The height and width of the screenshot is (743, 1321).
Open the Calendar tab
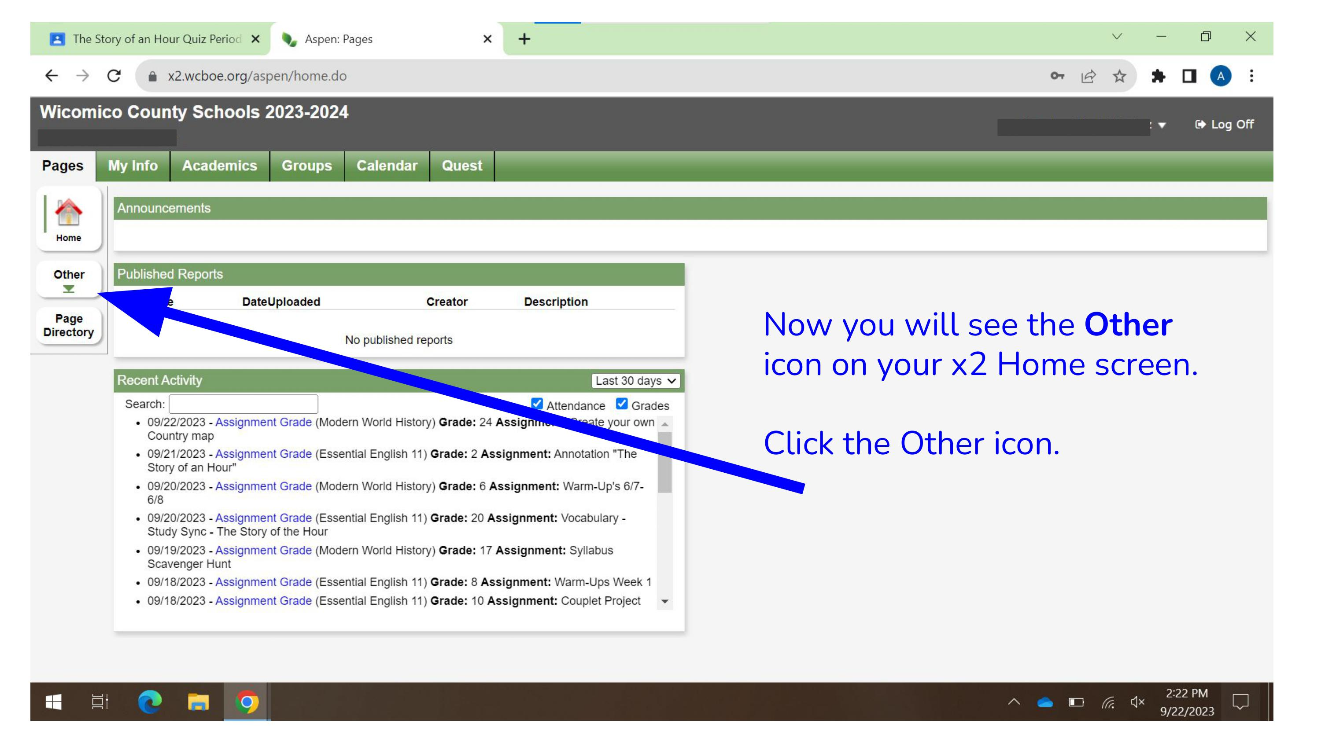click(387, 166)
